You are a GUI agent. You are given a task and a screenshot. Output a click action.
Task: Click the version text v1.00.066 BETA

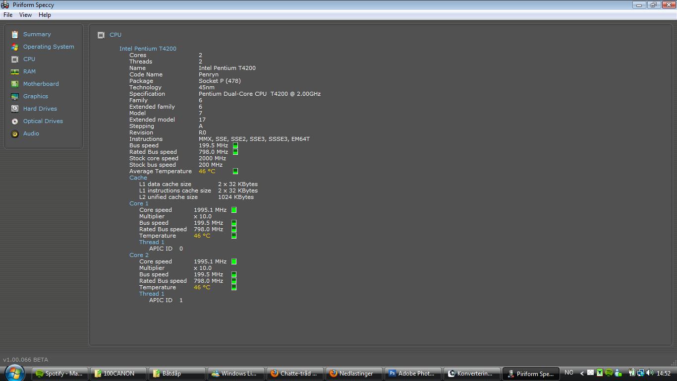26,360
